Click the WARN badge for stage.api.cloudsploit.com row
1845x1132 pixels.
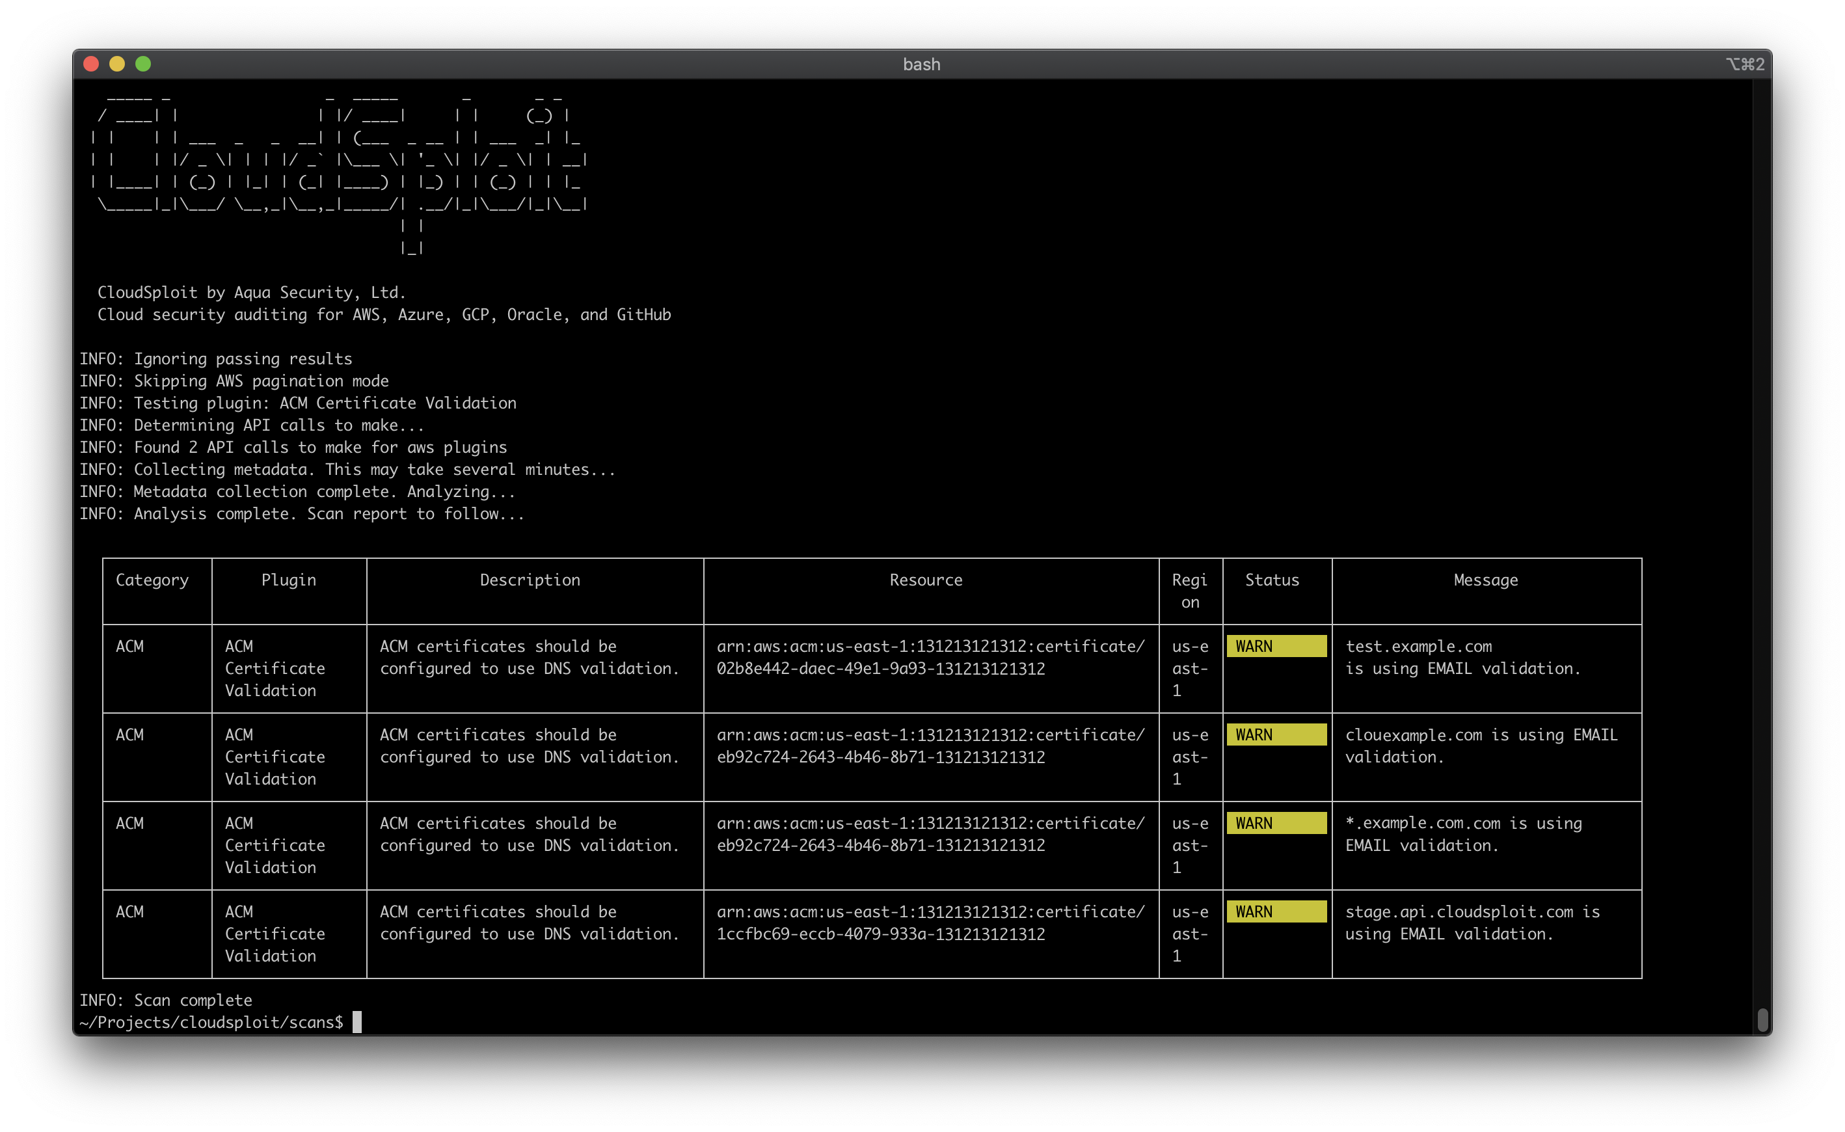pos(1276,911)
